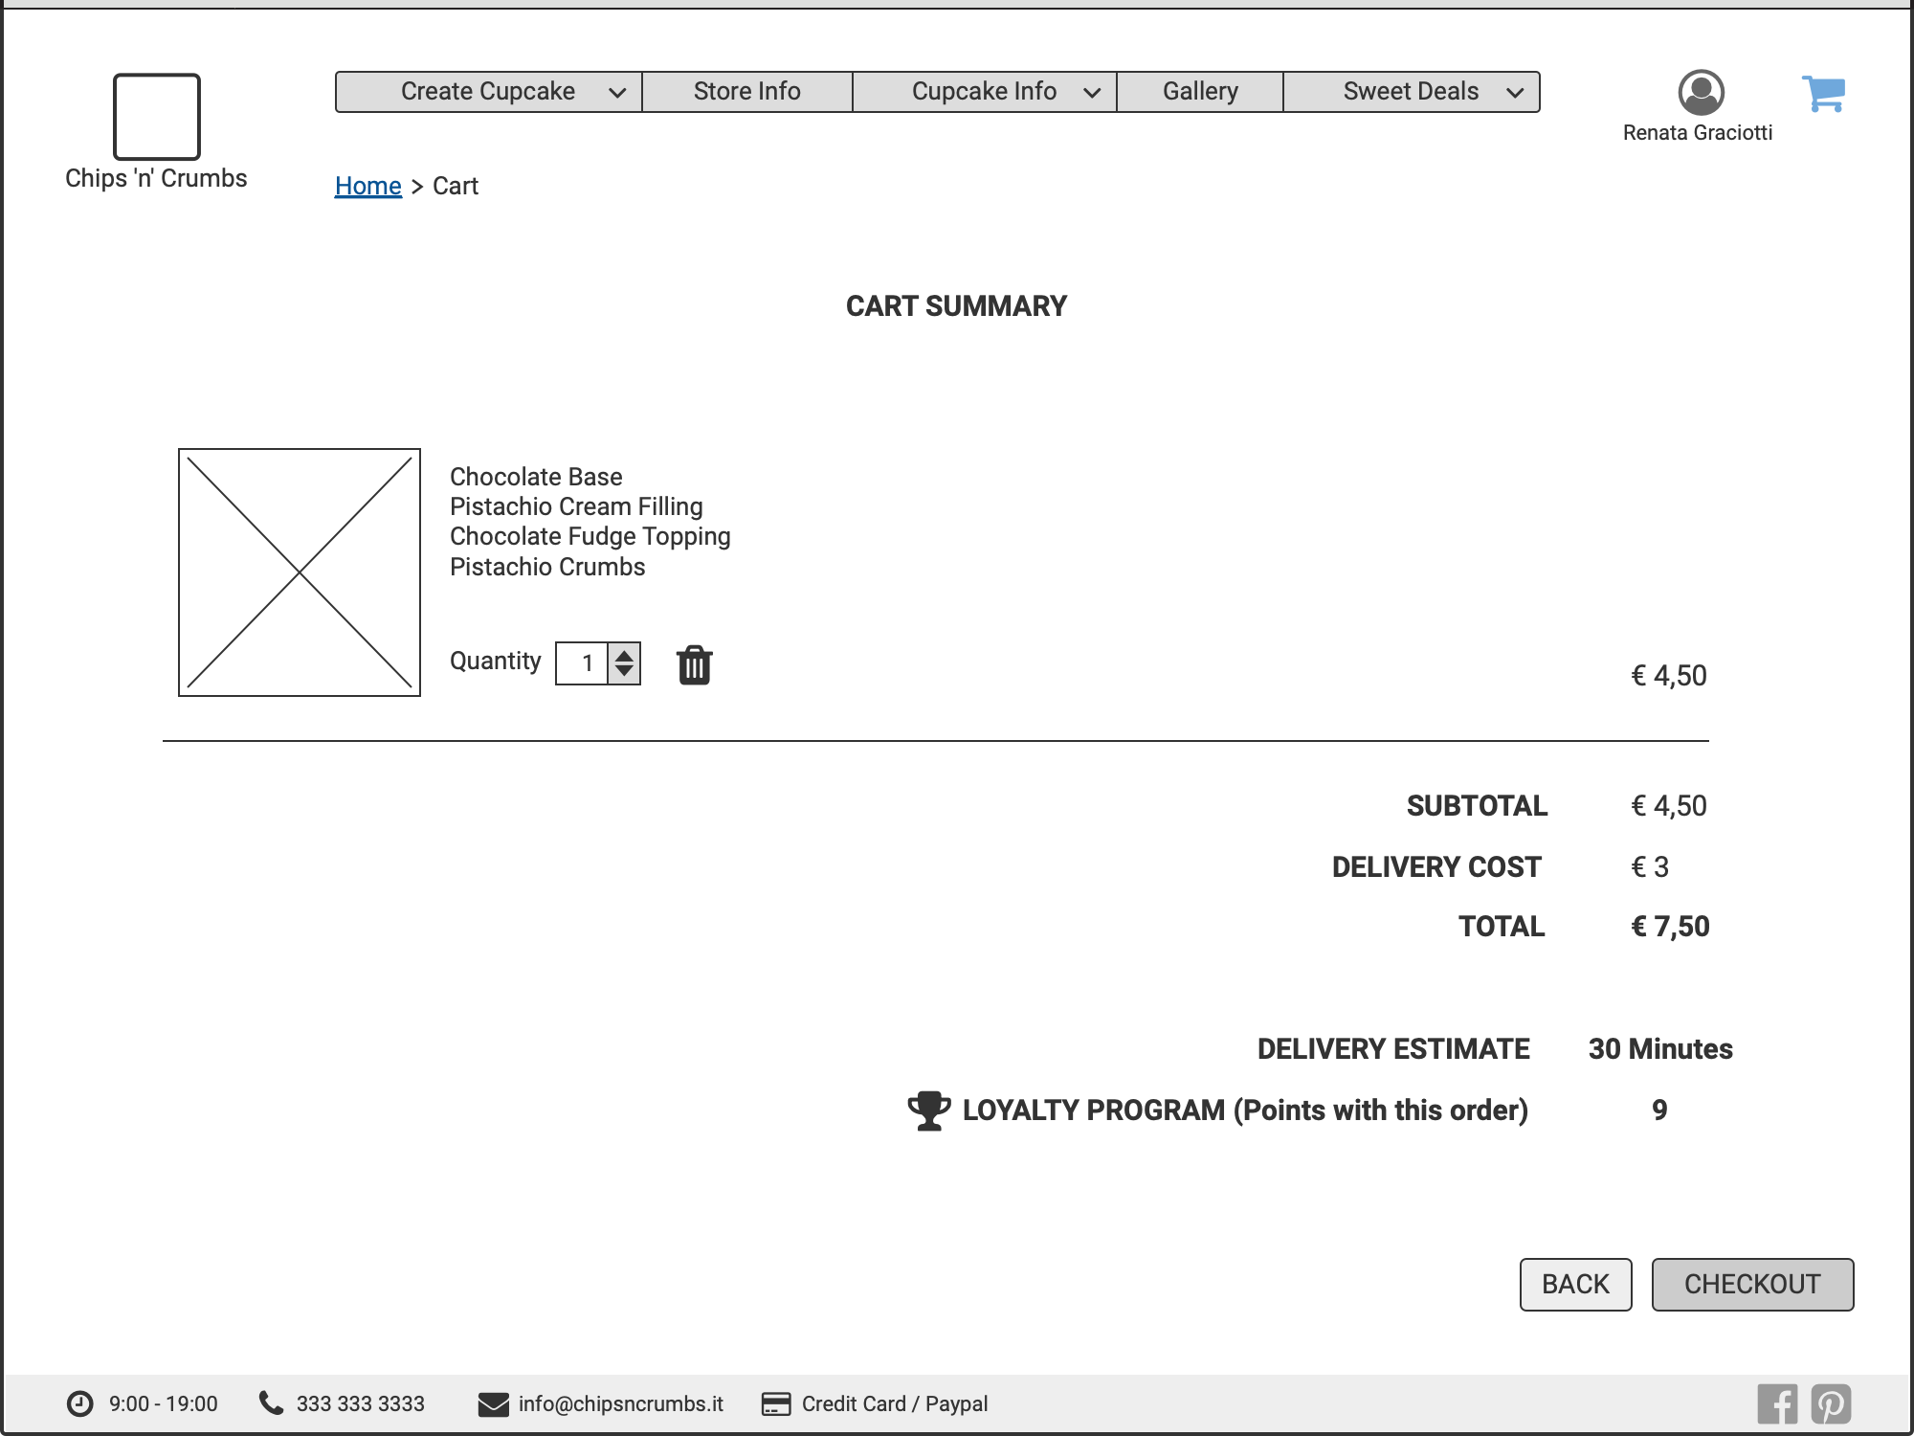Open the Store Info menu item
Image resolution: width=1914 pixels, height=1436 pixels.
tap(747, 92)
